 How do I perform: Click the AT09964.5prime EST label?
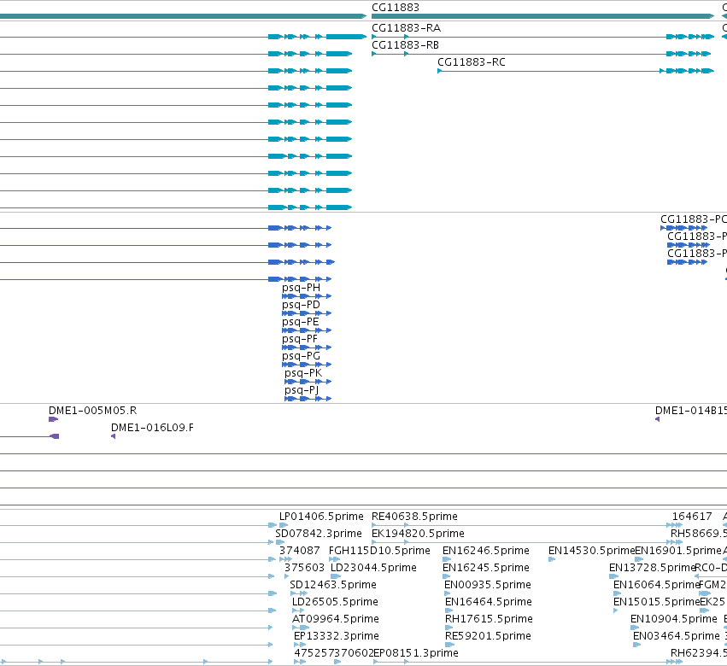pos(336,619)
